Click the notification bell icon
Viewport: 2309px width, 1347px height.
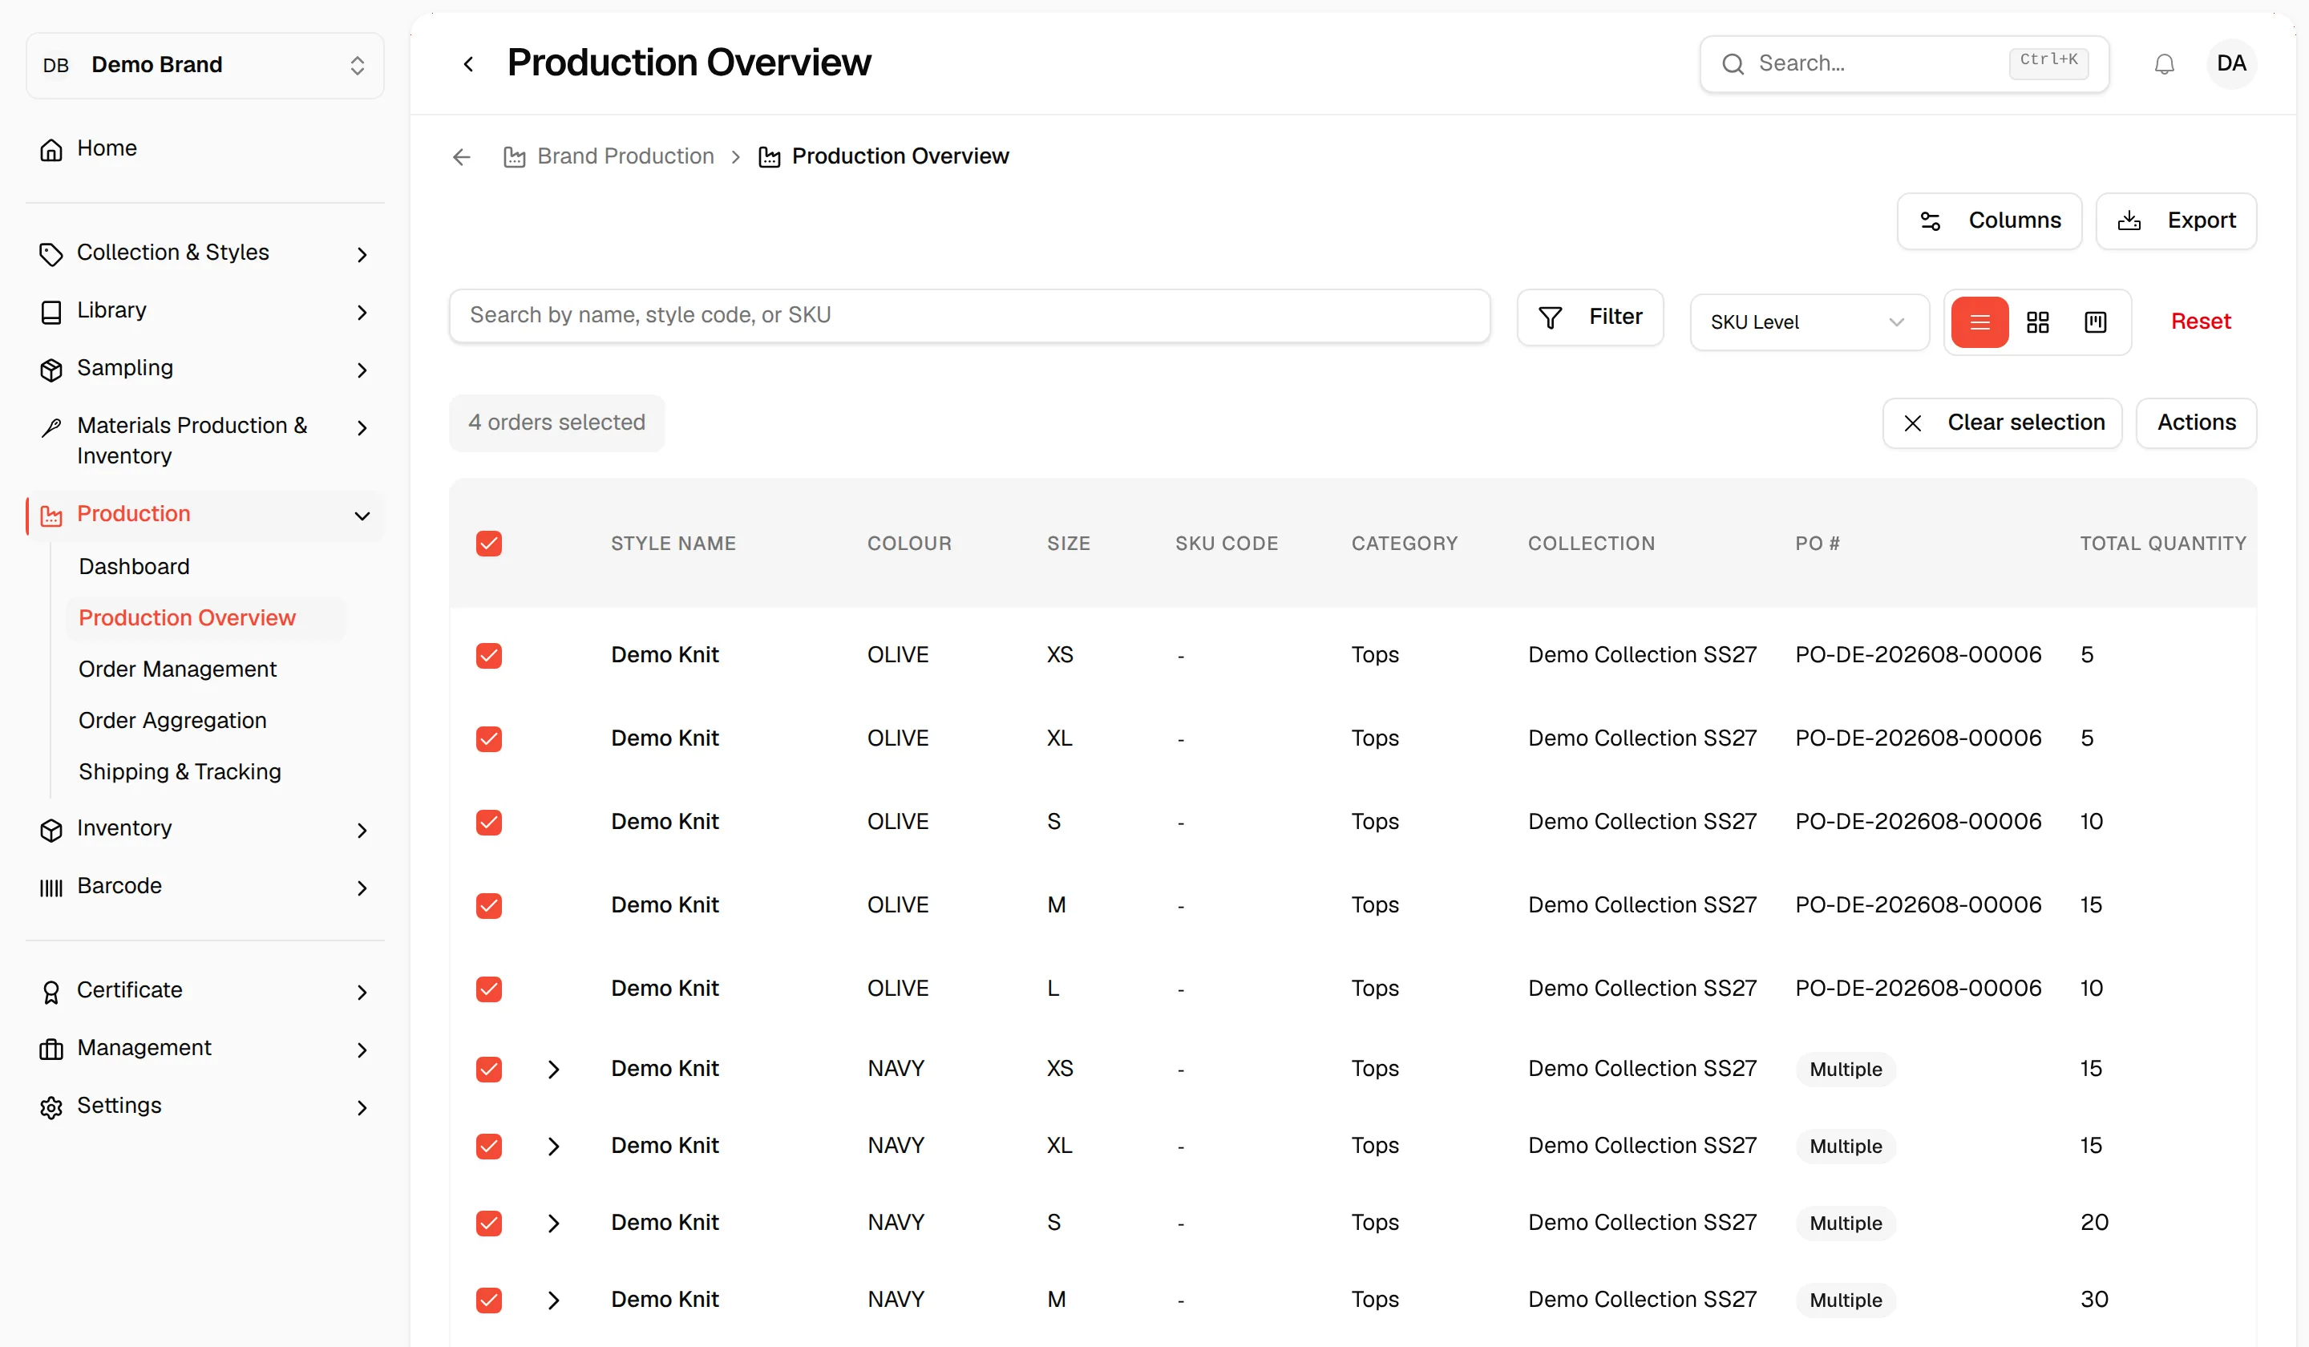2164,64
